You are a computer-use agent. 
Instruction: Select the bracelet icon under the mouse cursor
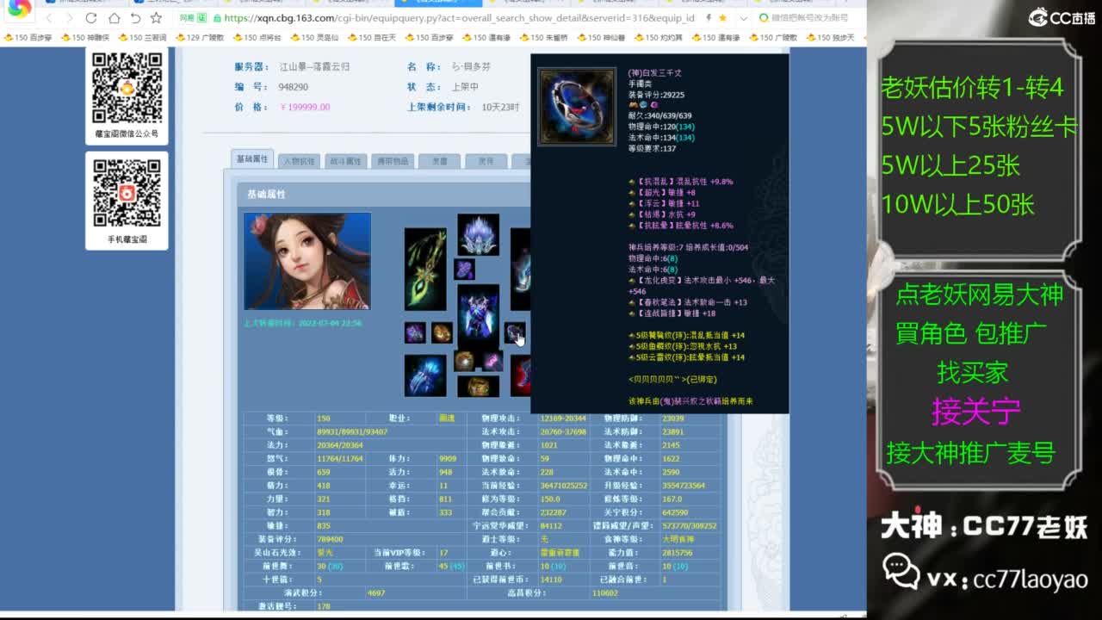(x=515, y=333)
